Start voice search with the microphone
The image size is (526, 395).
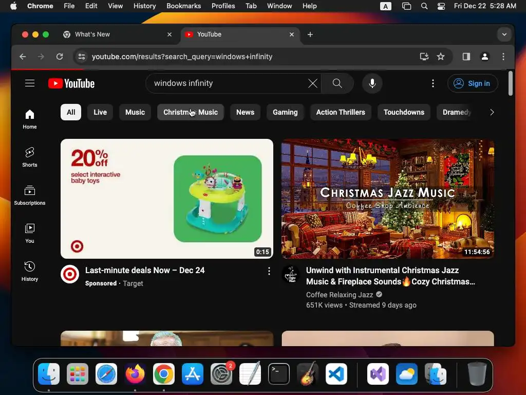tap(372, 83)
